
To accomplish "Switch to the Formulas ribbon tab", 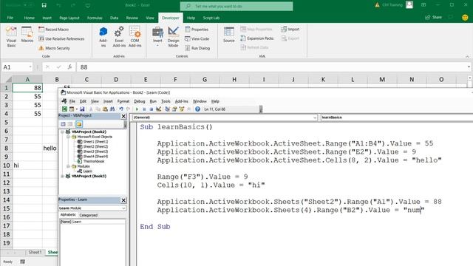I will pyautogui.click(x=95, y=18).
